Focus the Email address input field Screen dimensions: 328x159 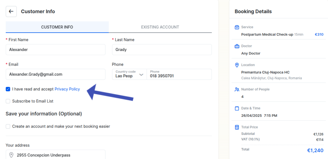55,74
